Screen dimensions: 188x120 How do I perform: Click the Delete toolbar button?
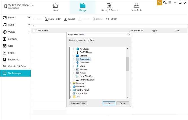point(98,19)
